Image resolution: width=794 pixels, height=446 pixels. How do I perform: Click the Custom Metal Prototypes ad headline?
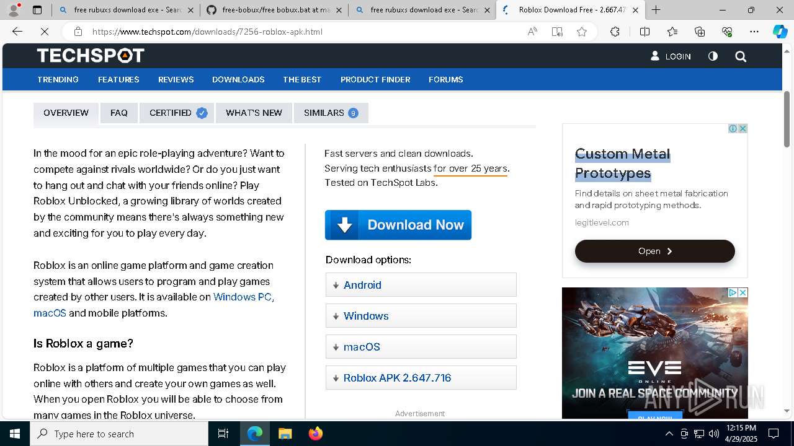[x=623, y=164]
